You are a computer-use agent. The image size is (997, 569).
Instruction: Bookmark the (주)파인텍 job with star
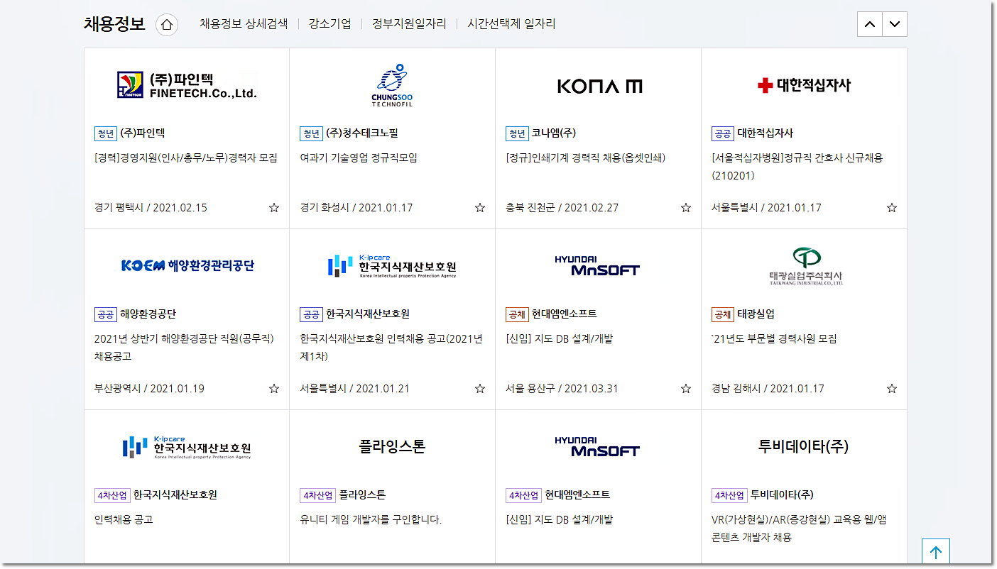[x=274, y=208]
